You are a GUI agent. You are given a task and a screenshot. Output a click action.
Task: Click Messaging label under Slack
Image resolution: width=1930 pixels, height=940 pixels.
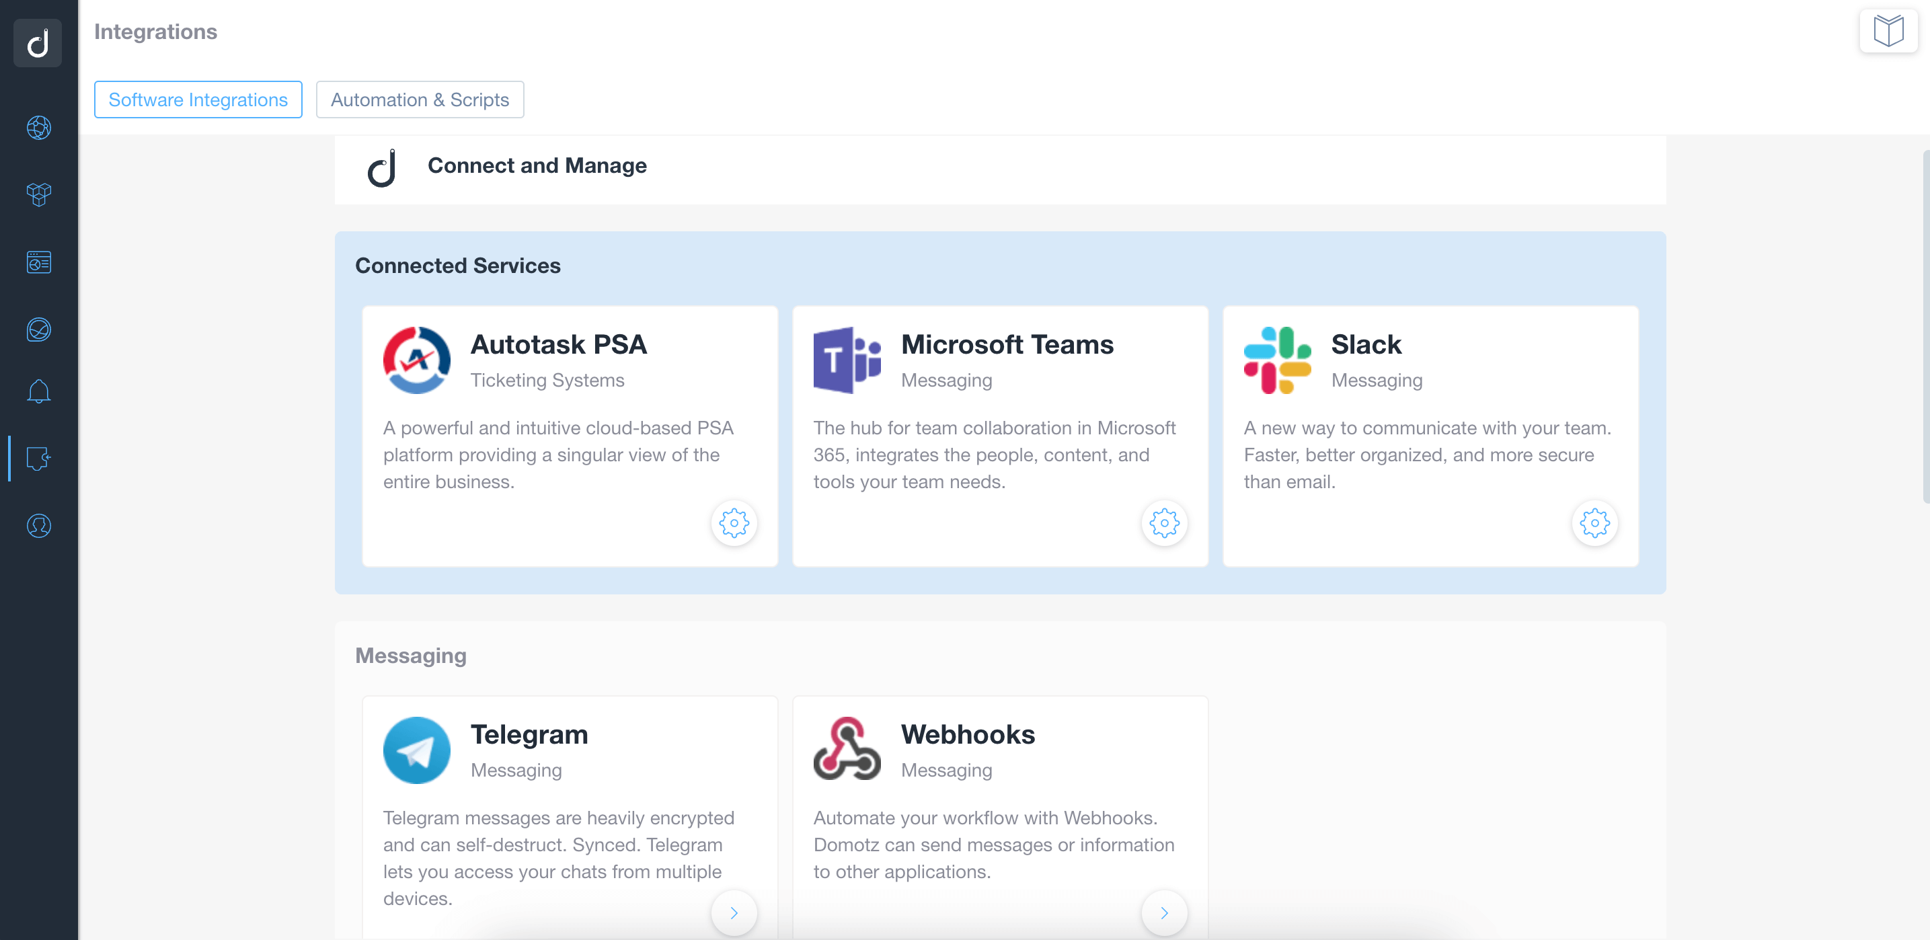1377,381
